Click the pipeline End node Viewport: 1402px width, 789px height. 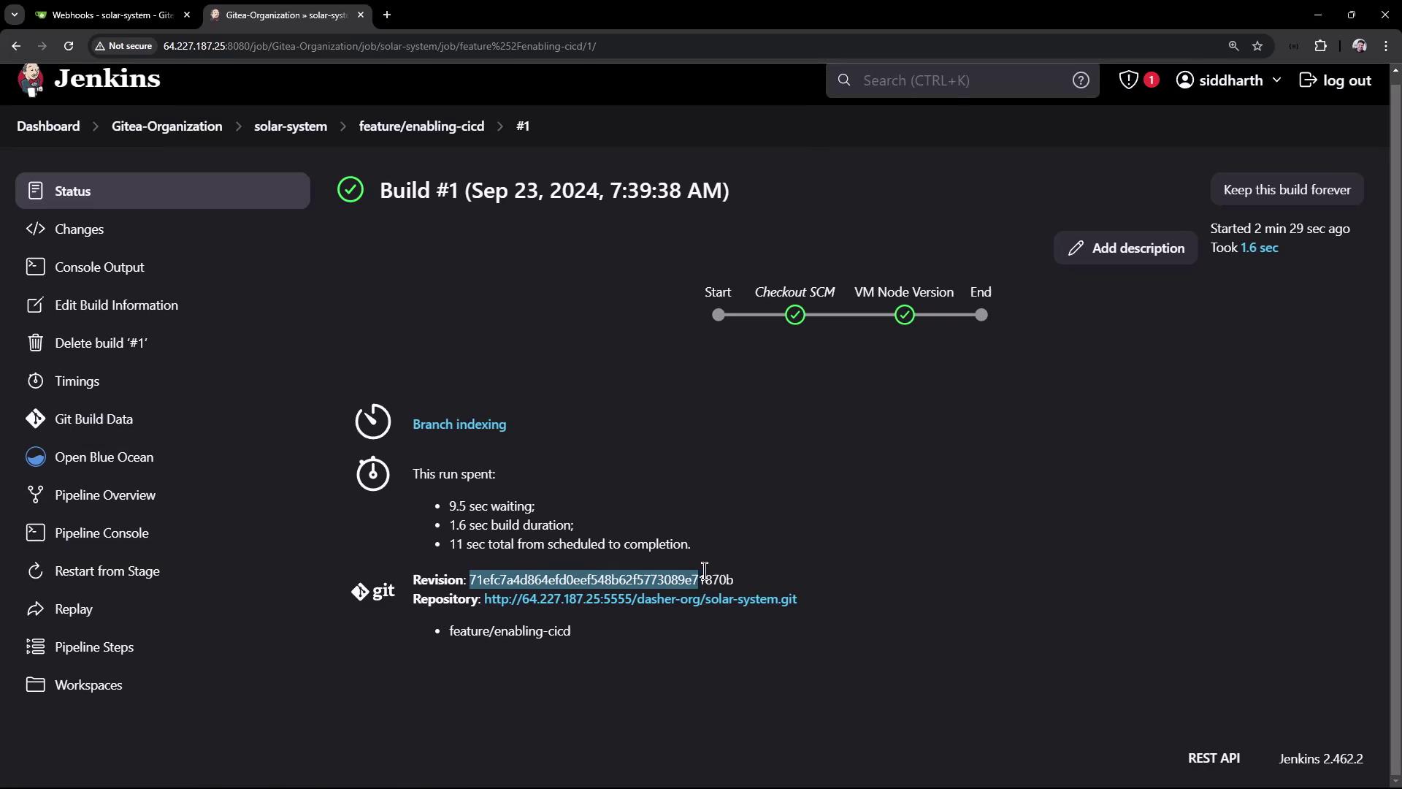click(x=981, y=315)
